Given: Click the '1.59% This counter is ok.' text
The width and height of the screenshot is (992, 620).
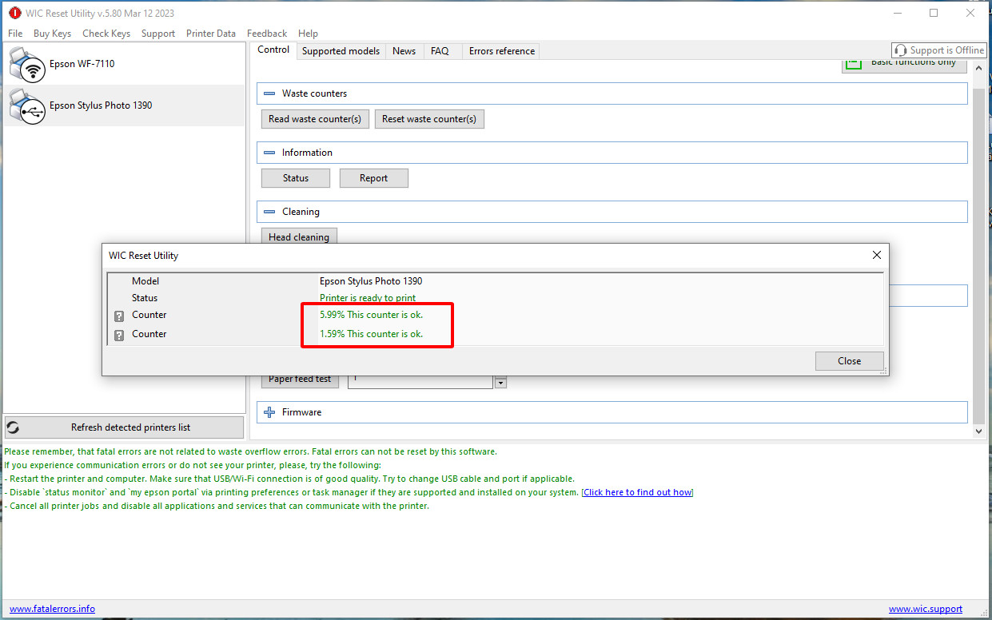Looking at the screenshot, I should (x=372, y=334).
